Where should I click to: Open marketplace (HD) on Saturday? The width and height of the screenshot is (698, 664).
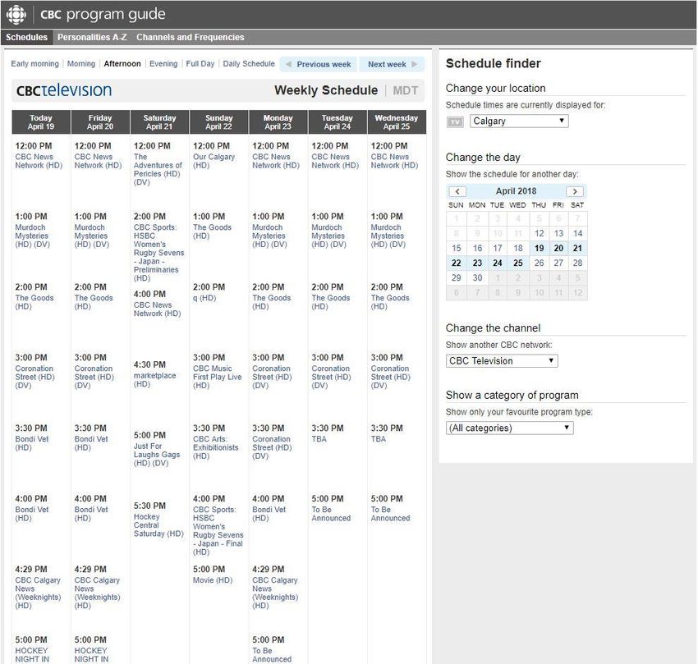coord(155,380)
